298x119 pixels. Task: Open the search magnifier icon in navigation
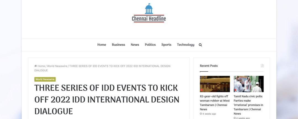(200, 45)
